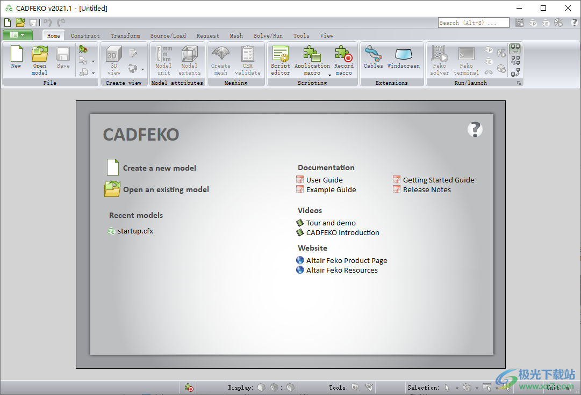Image resolution: width=581 pixels, height=395 pixels.
Task: Open the Cables extension
Action: pyautogui.click(x=373, y=57)
